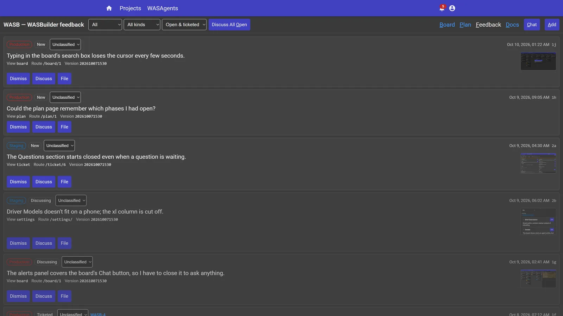Open Unclassified dropdown for search box cursor feedback
This screenshot has width=563, height=316.
point(65,45)
